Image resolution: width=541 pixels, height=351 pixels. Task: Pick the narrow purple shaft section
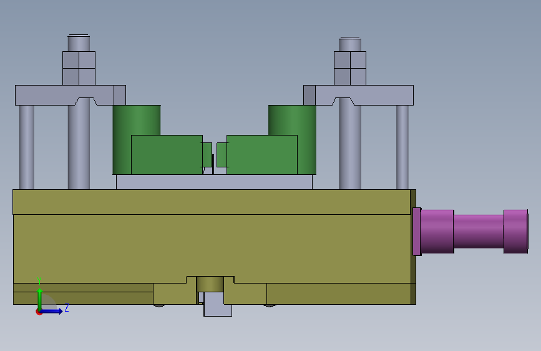coord(478,231)
